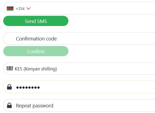Image resolution: width=155 pixels, height=113 pixels.
Task: Click the 'Repeat password' placeholder text
Action: [34, 106]
